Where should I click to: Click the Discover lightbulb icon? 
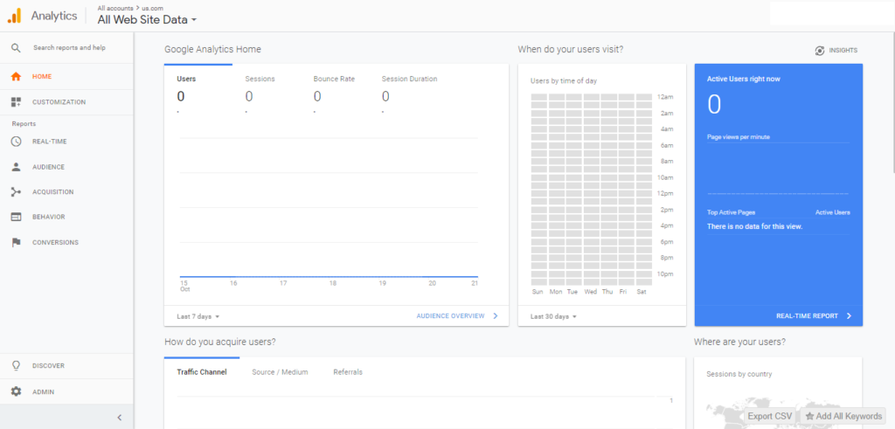click(x=16, y=366)
